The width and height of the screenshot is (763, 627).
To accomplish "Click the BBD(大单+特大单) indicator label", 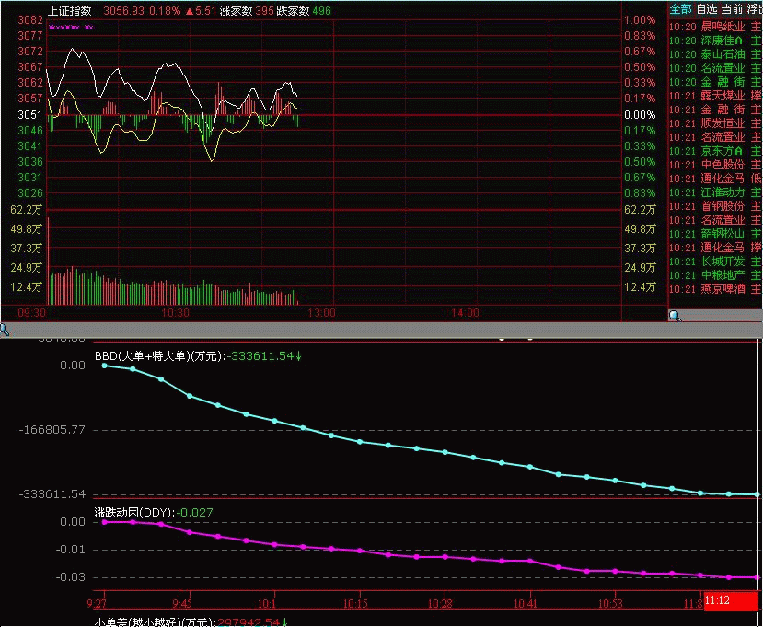I will point(160,356).
